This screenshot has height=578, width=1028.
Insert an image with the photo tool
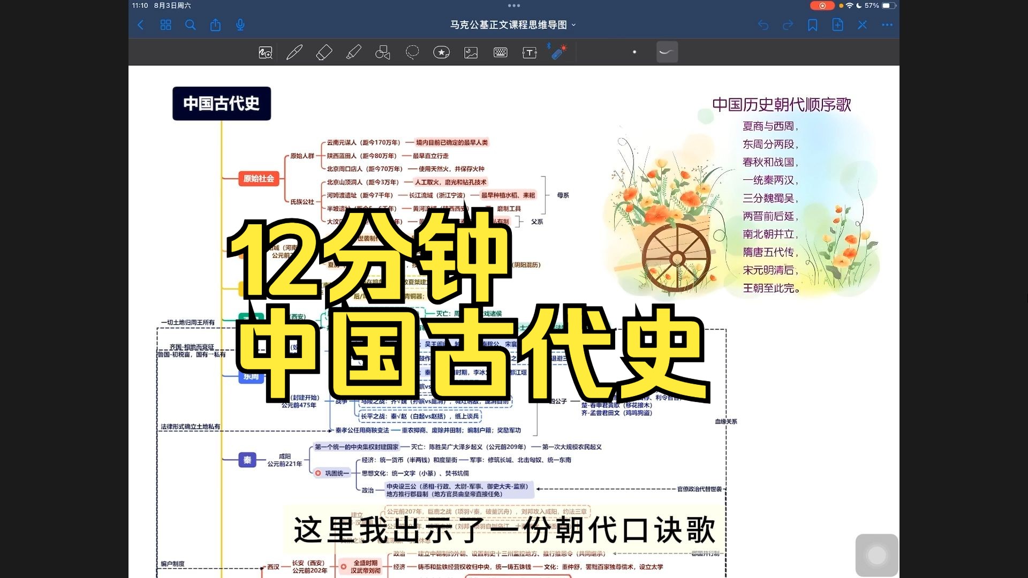coord(471,52)
